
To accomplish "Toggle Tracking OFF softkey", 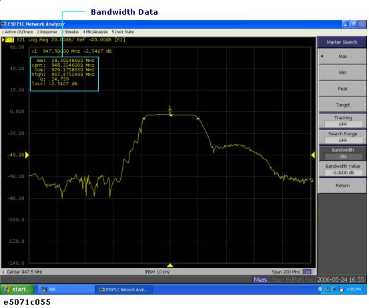I will click(x=343, y=121).
